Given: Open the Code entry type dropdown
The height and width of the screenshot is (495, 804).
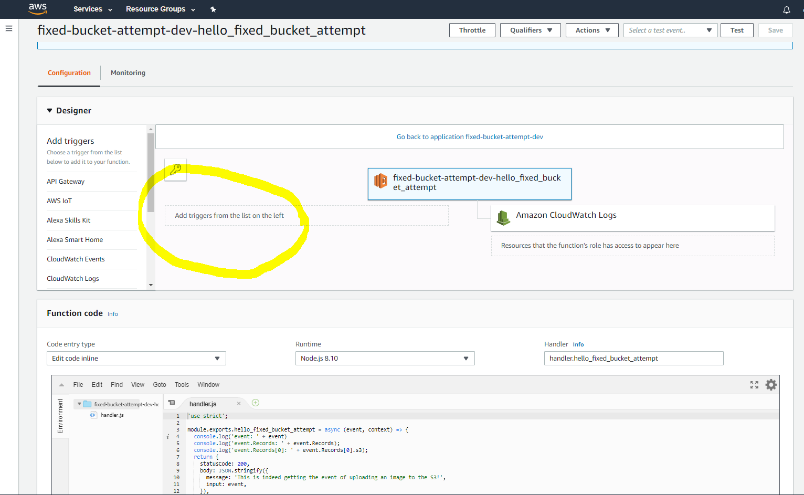Looking at the screenshot, I should click(x=136, y=358).
